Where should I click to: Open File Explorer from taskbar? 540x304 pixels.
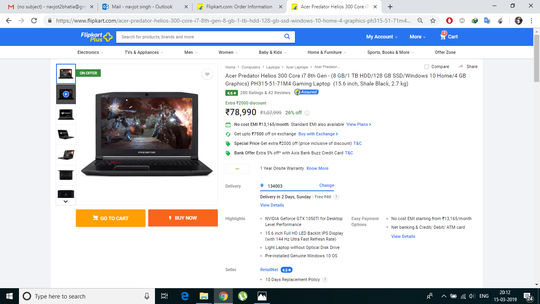pos(204,296)
